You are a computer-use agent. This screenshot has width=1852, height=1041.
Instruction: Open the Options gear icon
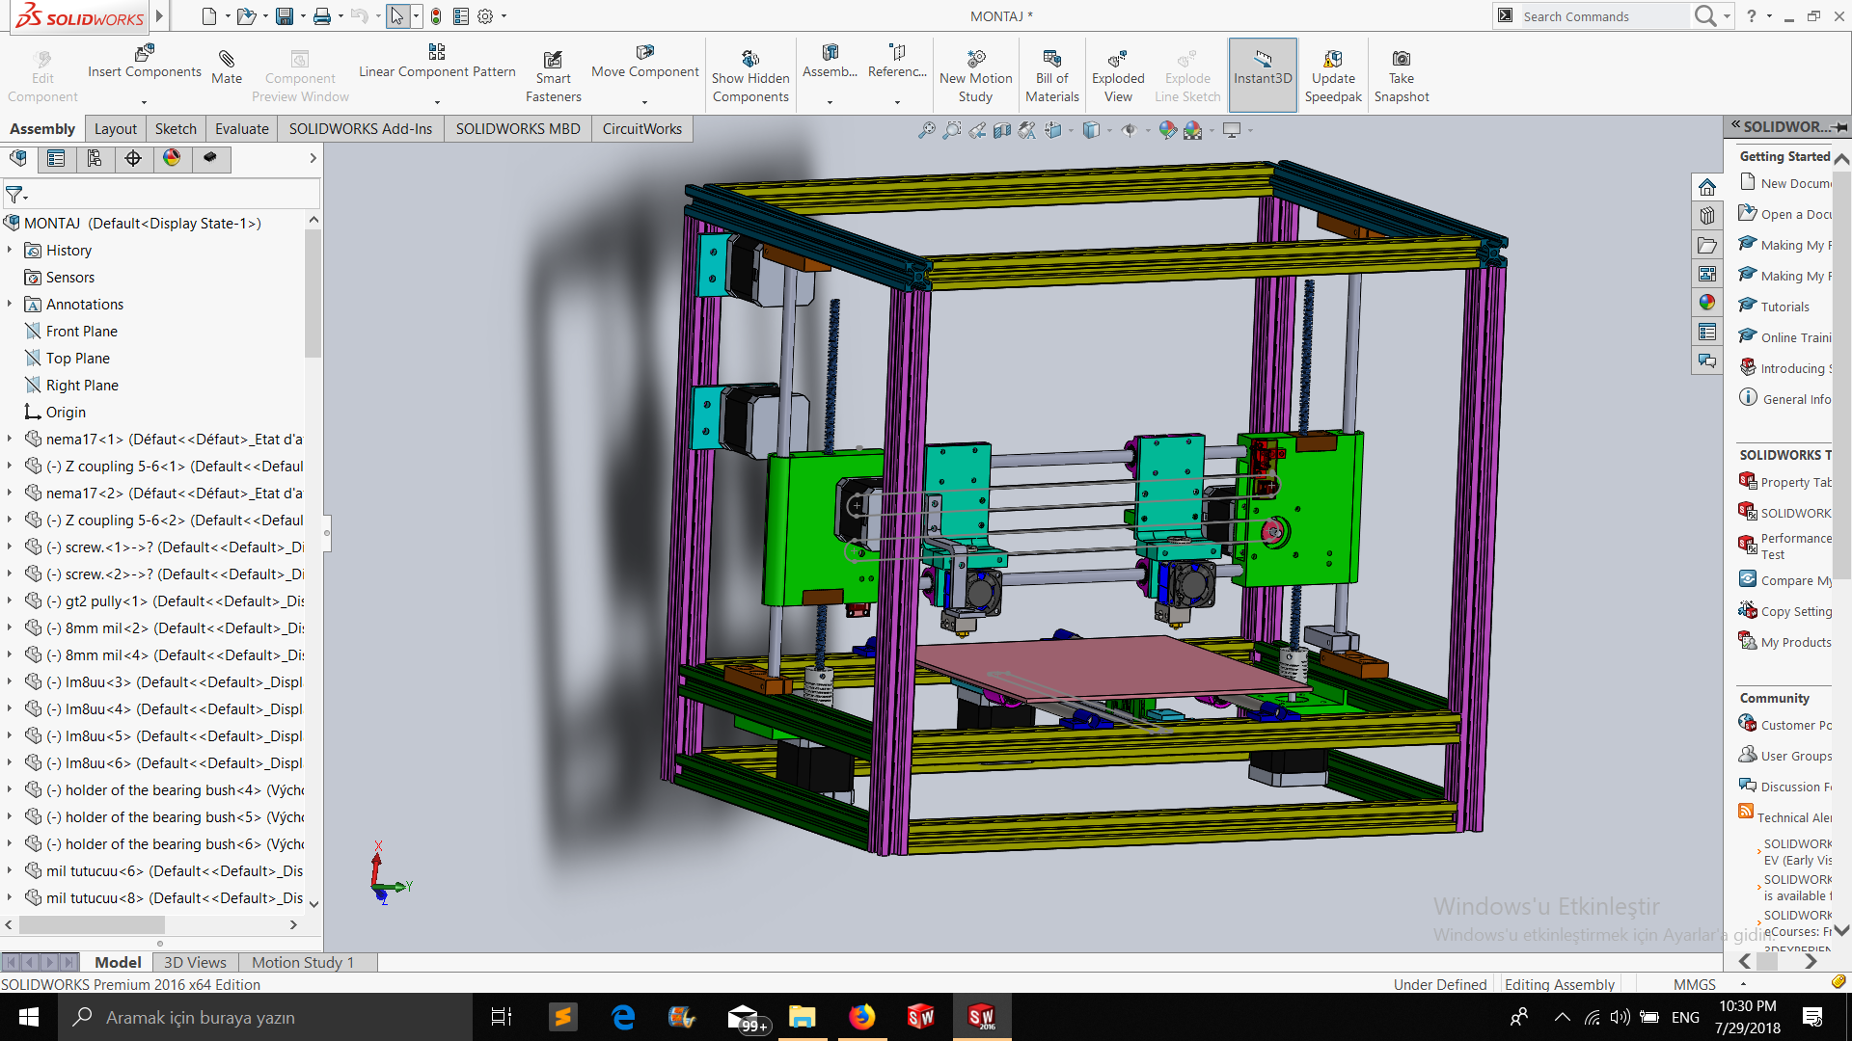(485, 16)
